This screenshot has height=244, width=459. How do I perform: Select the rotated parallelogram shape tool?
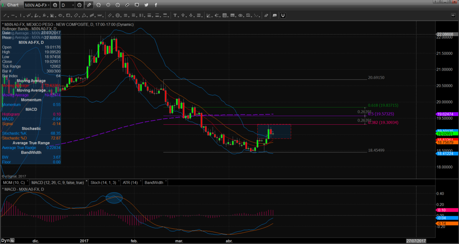76,16
